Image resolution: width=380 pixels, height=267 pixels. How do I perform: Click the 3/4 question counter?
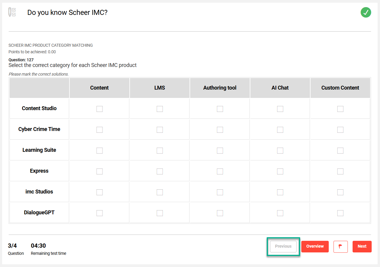[13, 246]
